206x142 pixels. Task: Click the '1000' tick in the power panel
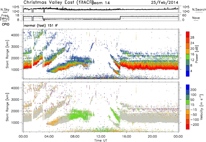(15, 69)
